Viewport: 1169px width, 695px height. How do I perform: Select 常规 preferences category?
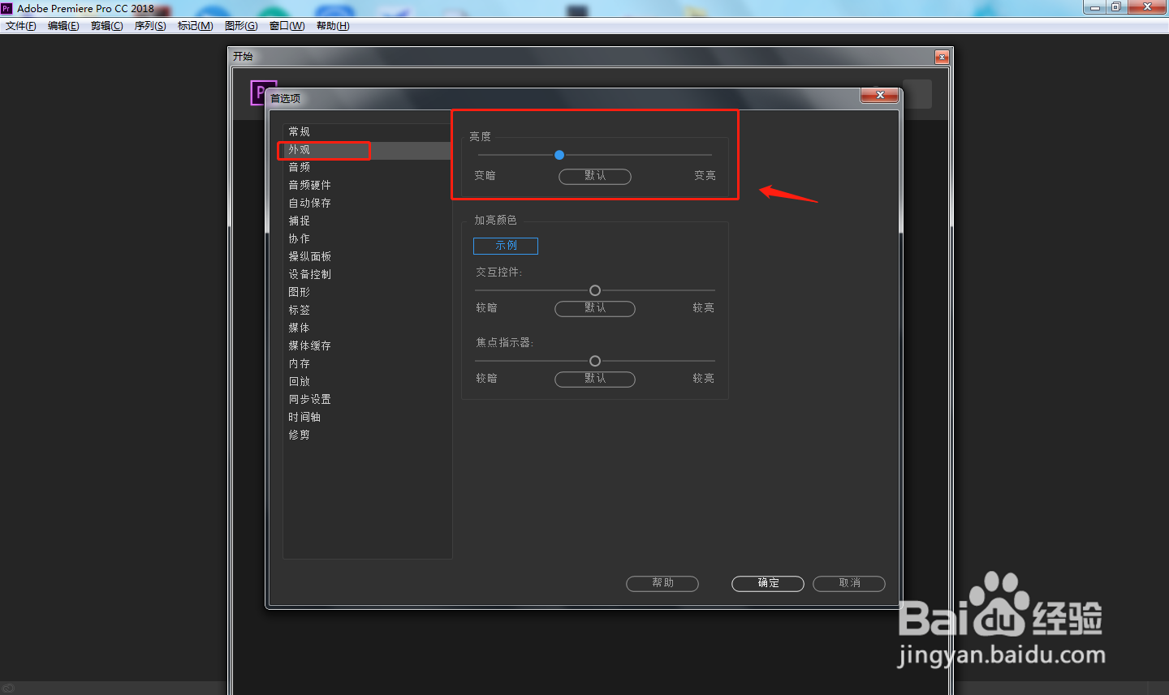pos(367,131)
